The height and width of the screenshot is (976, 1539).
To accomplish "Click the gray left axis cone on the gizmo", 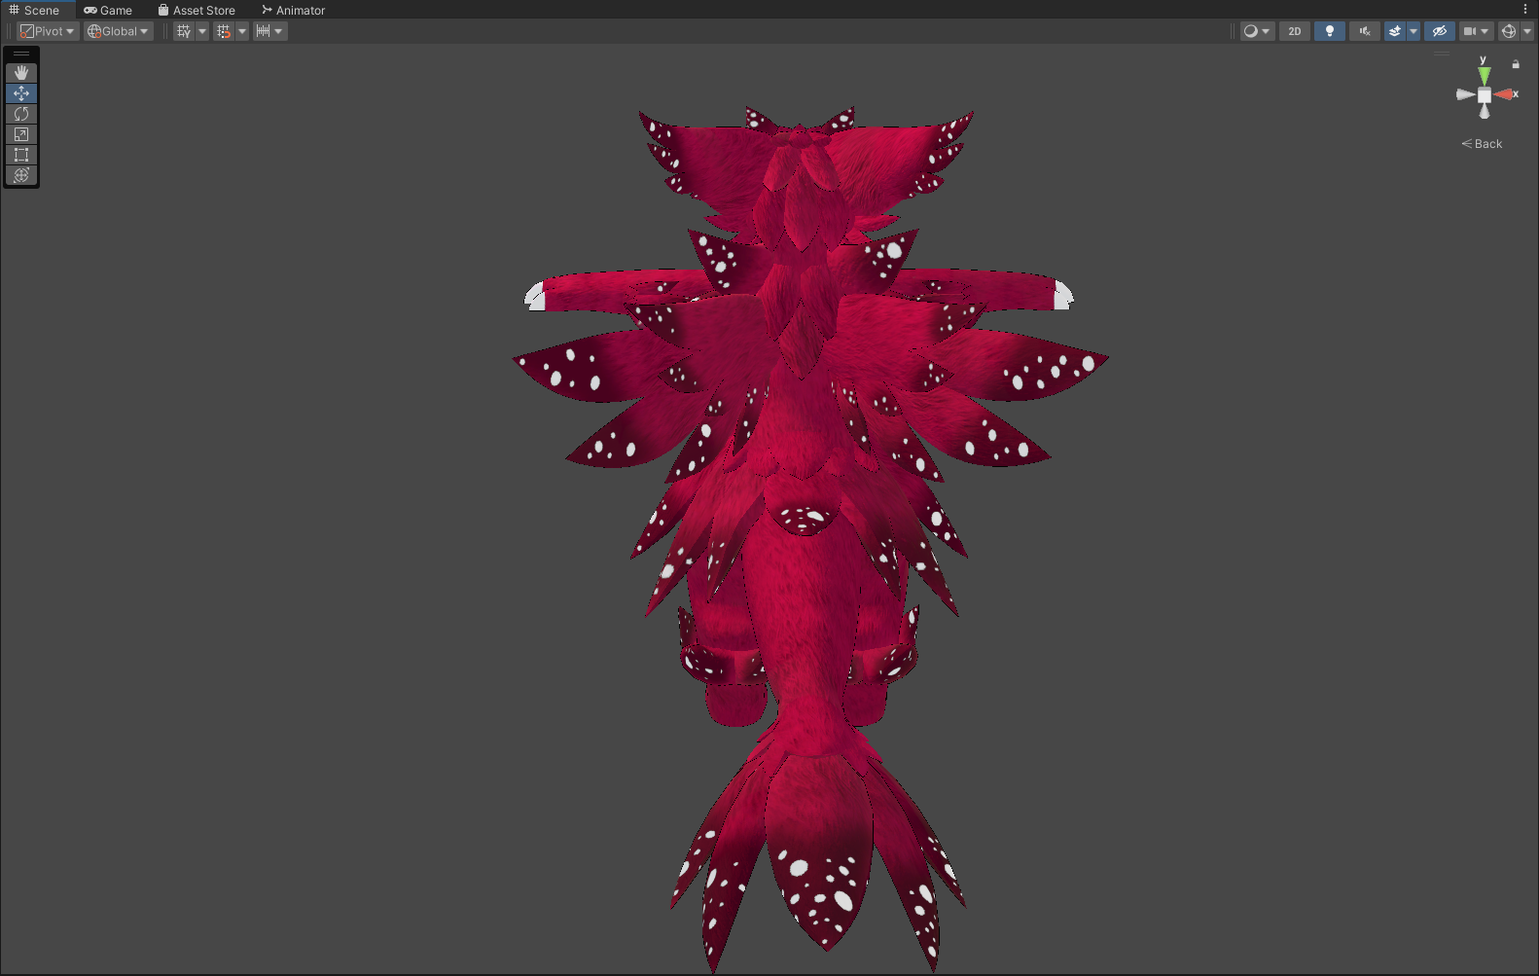I will [x=1465, y=94].
